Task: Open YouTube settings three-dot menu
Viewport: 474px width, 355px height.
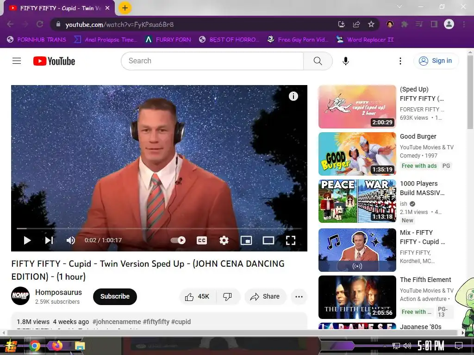Action: coord(400,61)
